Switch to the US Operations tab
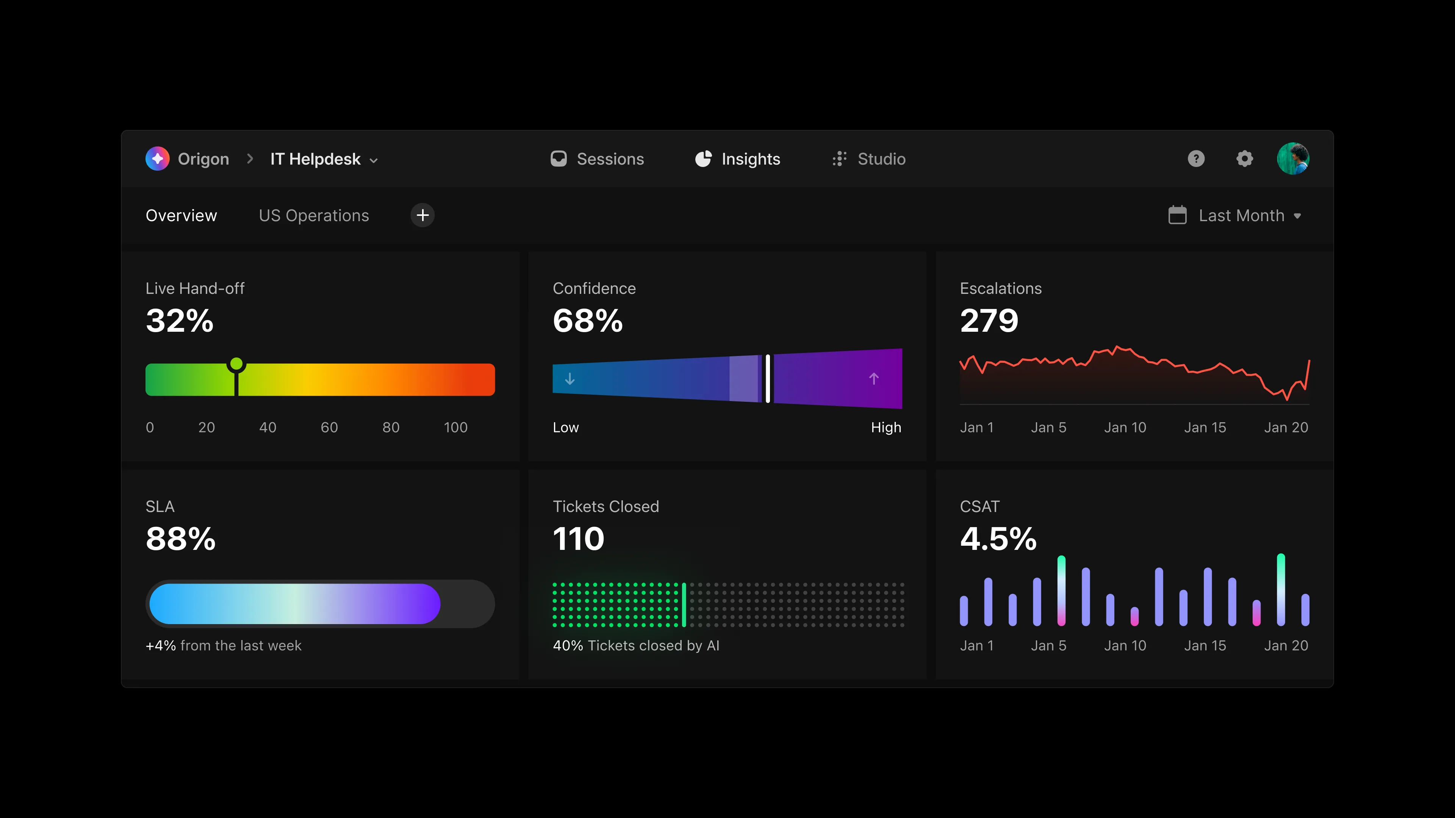 pos(313,215)
